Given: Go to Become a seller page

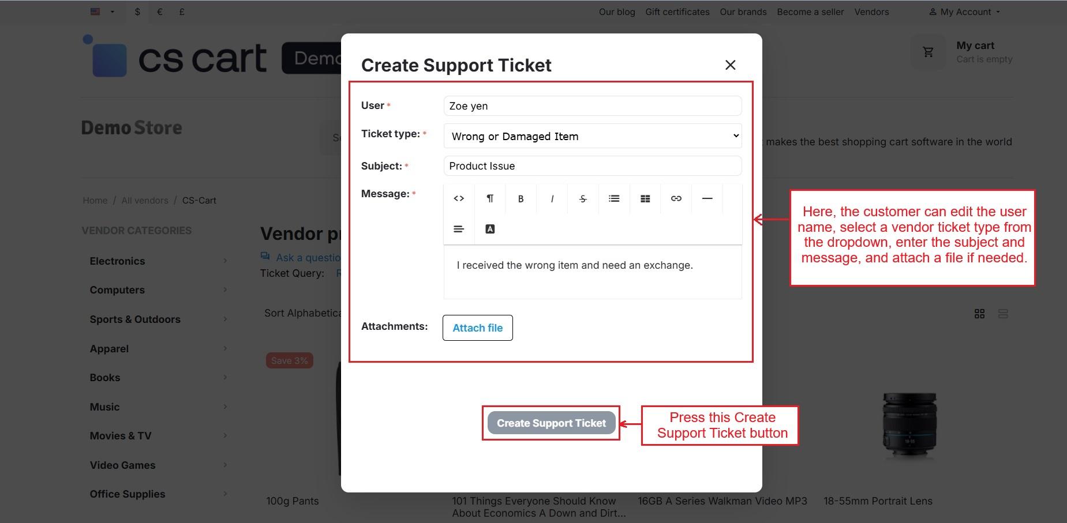Looking at the screenshot, I should 810,12.
